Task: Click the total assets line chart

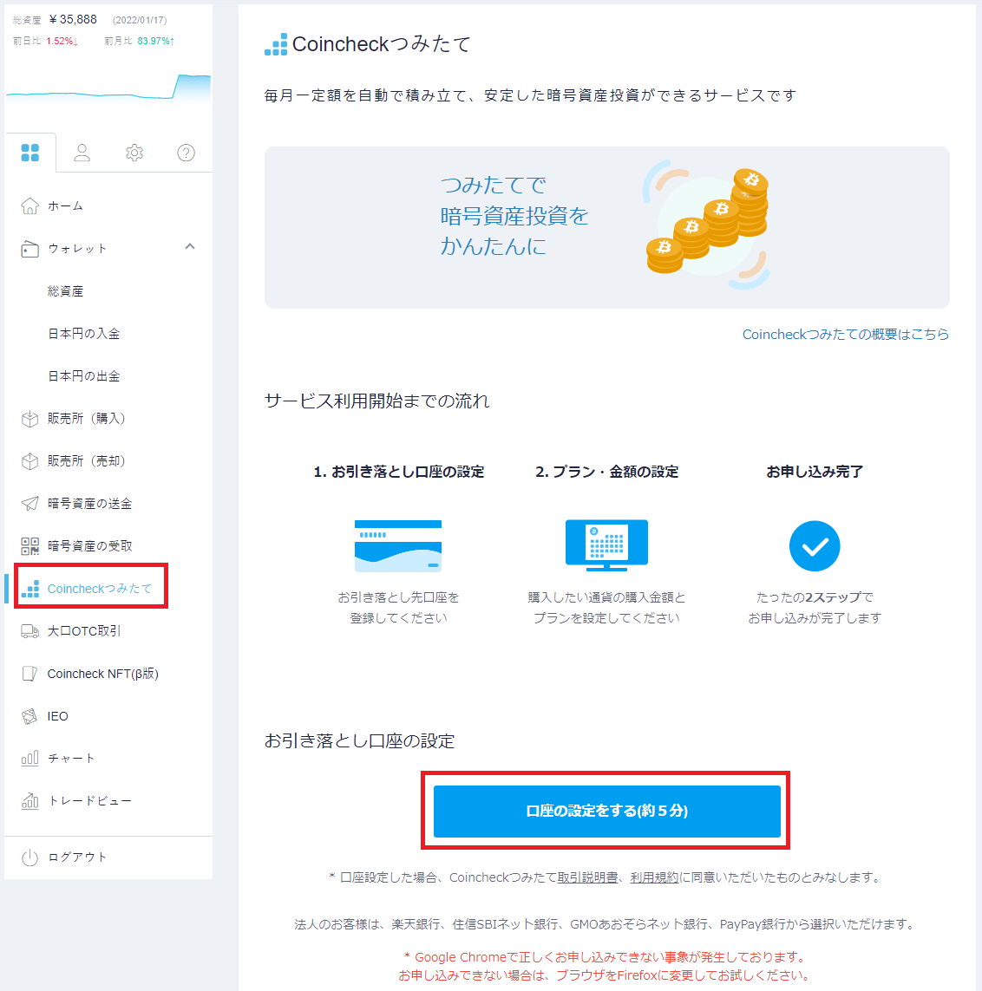Action: tap(108, 88)
